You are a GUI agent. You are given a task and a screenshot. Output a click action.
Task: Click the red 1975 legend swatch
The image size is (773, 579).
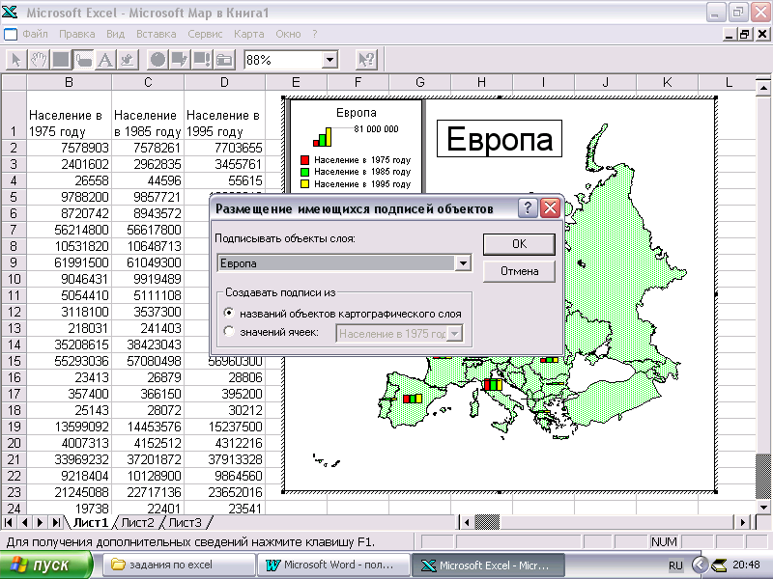point(304,160)
